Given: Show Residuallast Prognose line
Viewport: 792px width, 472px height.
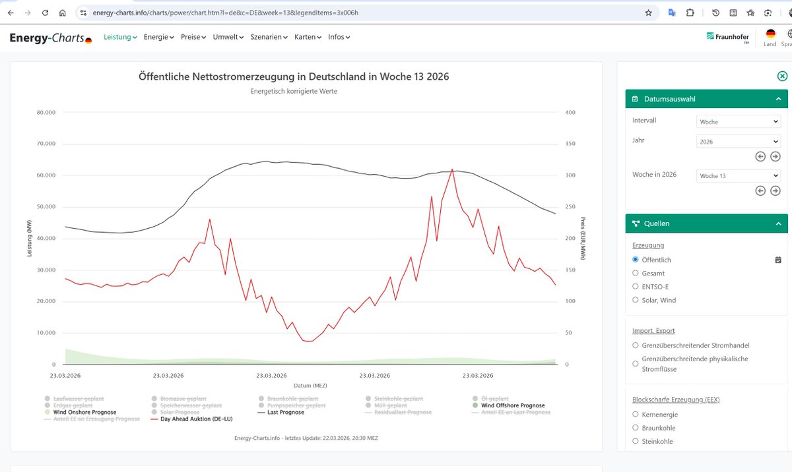Looking at the screenshot, I should tap(399, 412).
